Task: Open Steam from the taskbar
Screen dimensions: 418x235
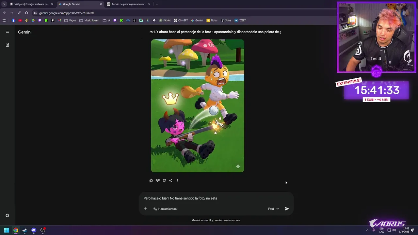Action: click(24, 230)
